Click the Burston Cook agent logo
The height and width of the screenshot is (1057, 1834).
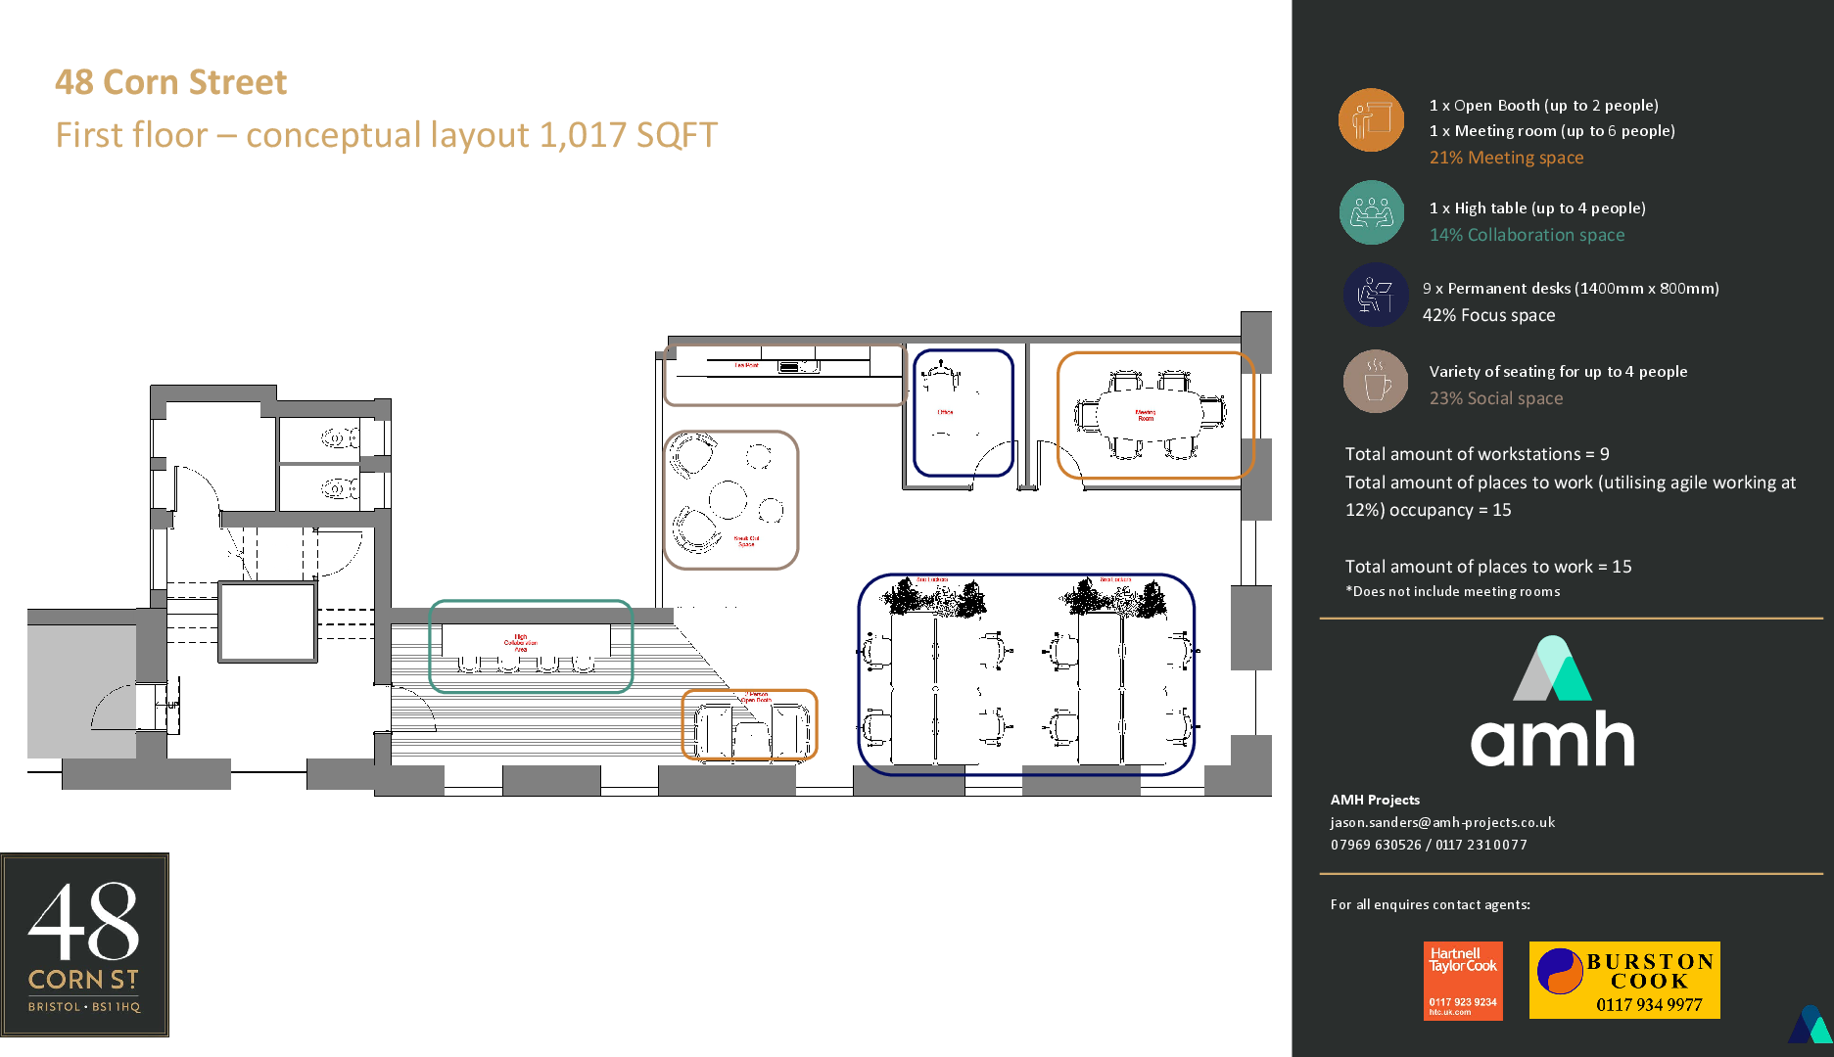pyautogui.click(x=1624, y=980)
